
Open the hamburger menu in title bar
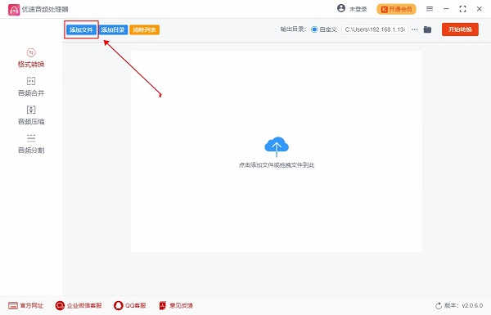pos(430,9)
